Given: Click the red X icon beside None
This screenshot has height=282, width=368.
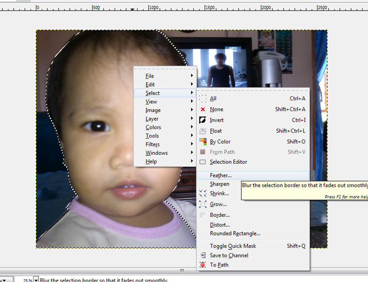Looking at the screenshot, I should coord(203,110).
